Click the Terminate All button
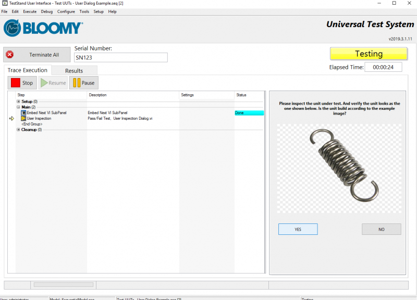The height and width of the screenshot is (300, 417). click(x=37, y=55)
